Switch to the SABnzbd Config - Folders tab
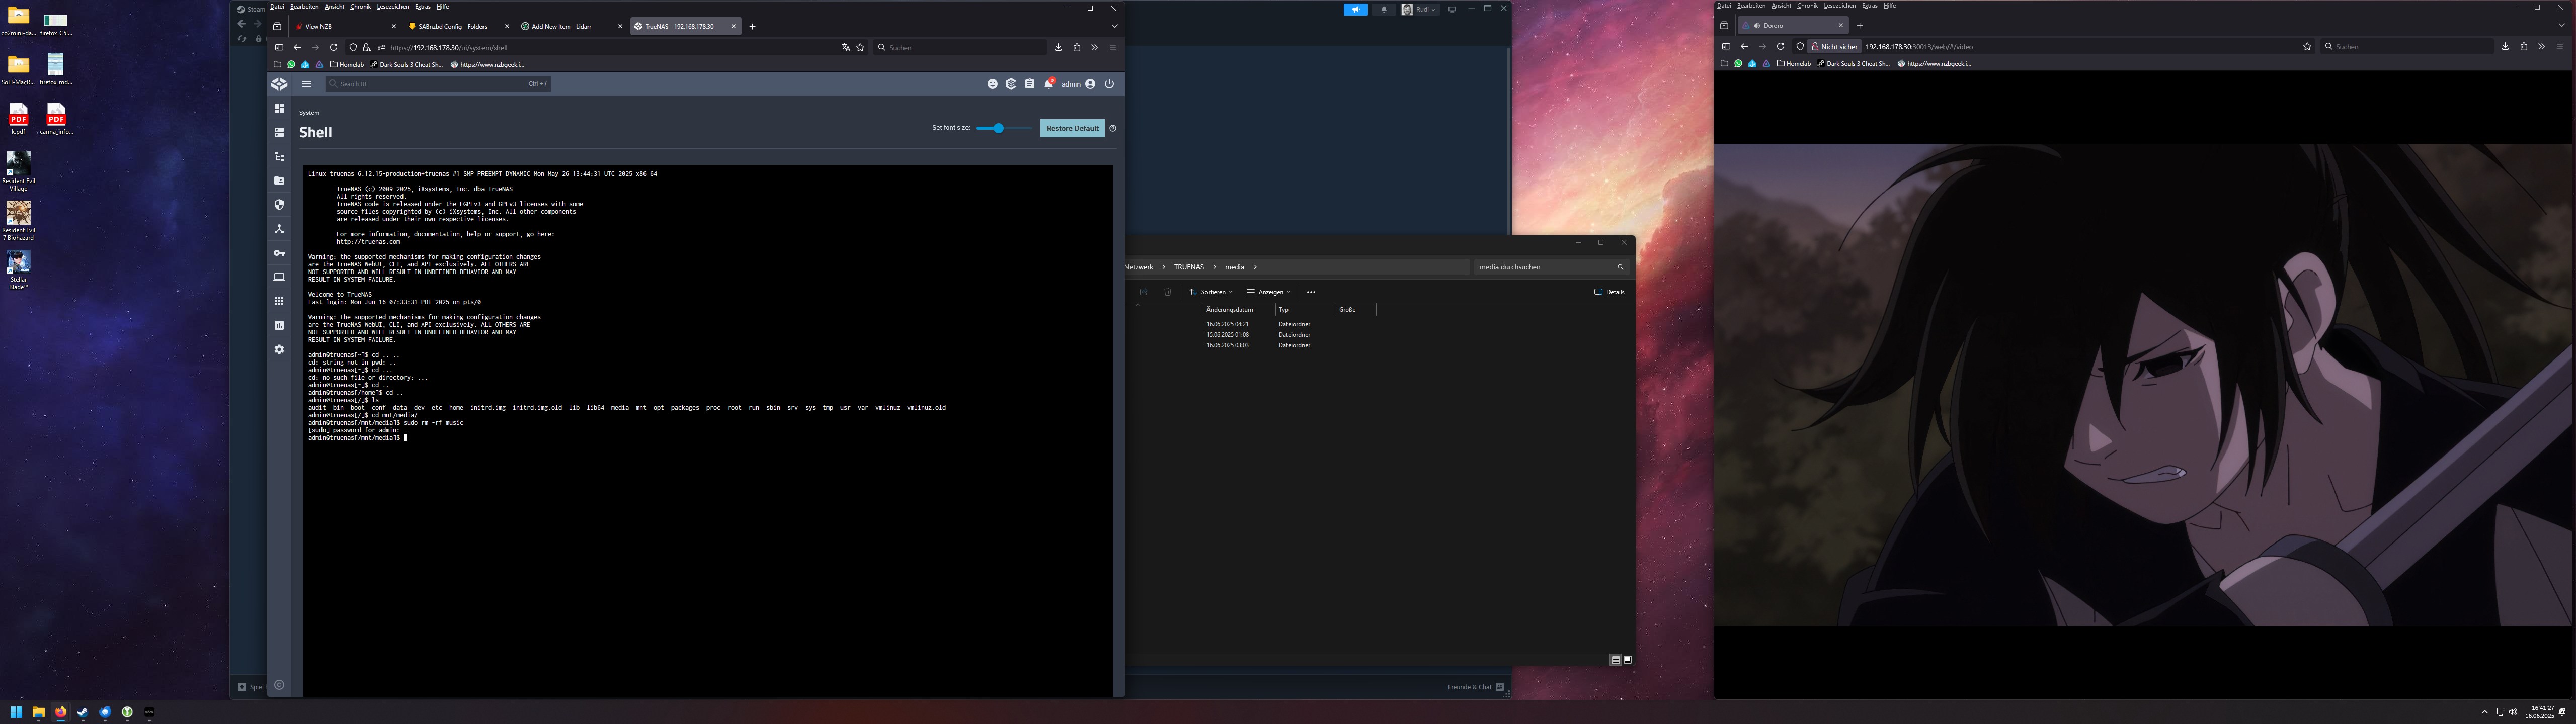 click(x=453, y=26)
